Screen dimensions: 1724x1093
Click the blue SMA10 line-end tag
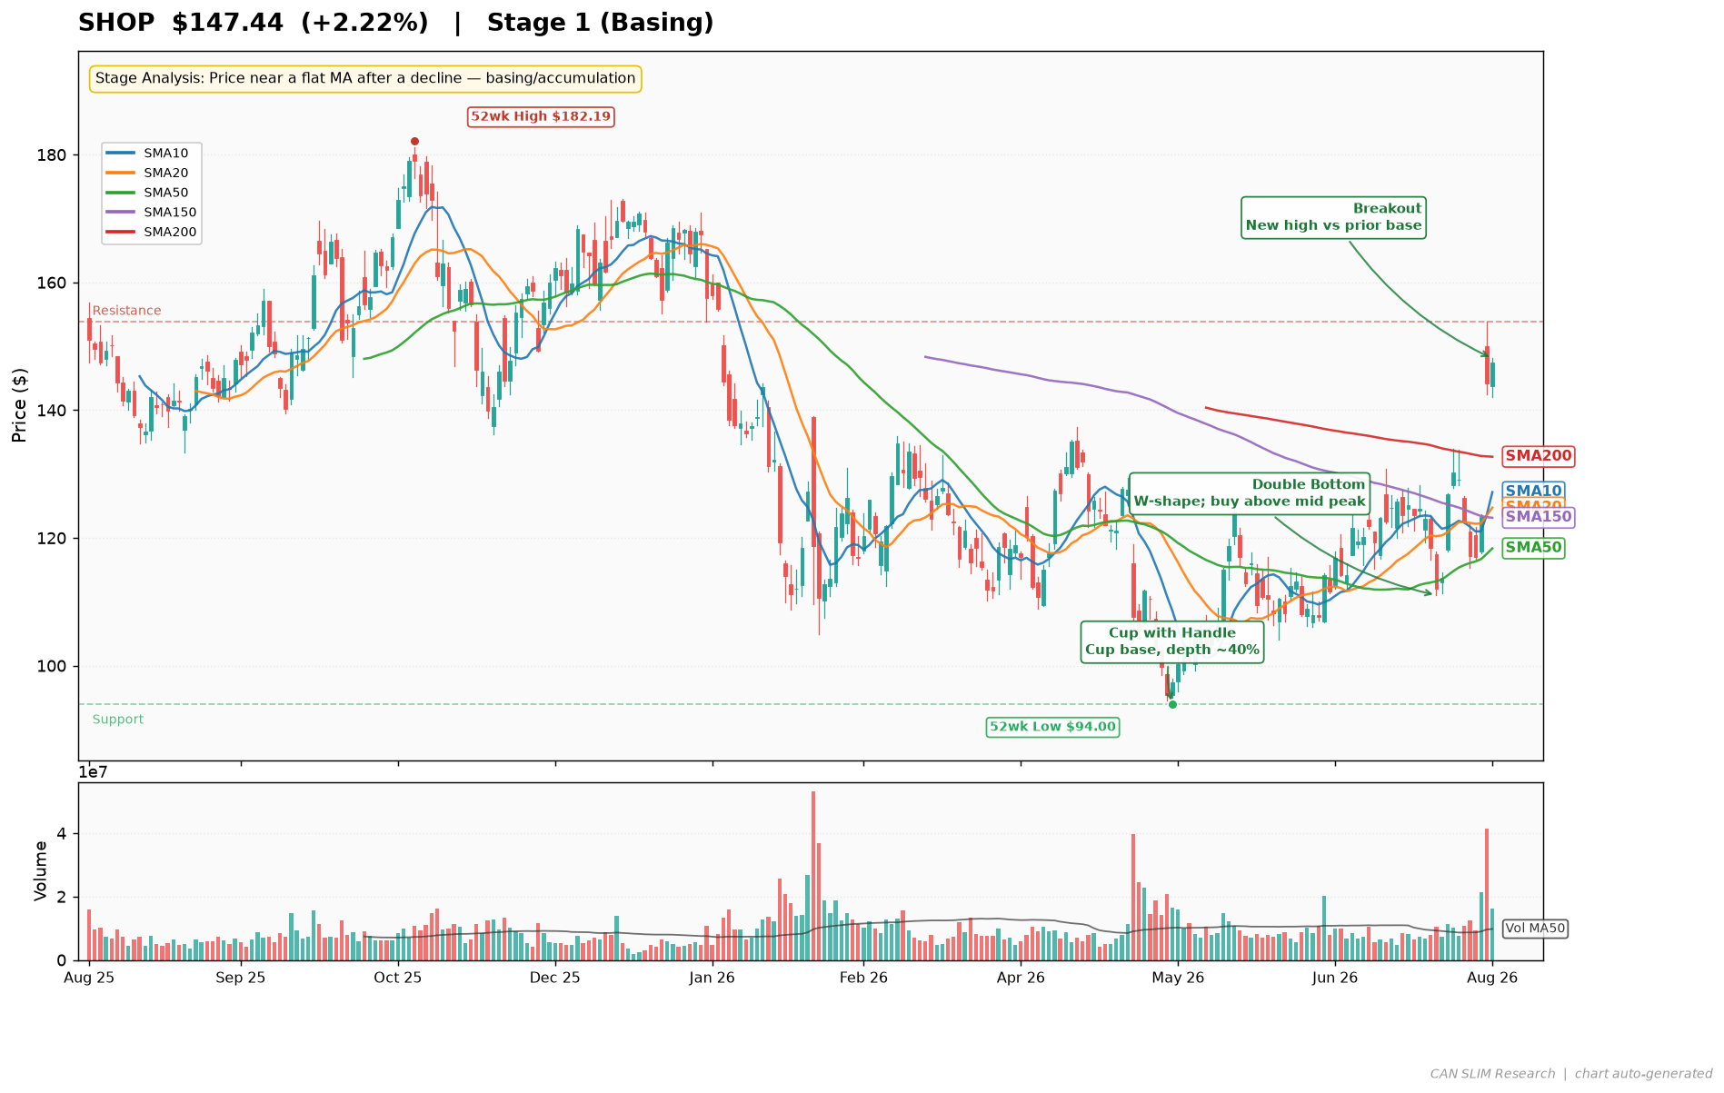coord(1533,492)
